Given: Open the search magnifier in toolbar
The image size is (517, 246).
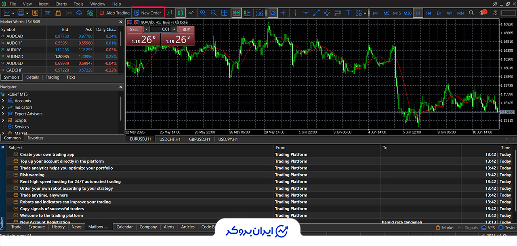Looking at the screenshot, I should pyautogui.click(x=471, y=13).
